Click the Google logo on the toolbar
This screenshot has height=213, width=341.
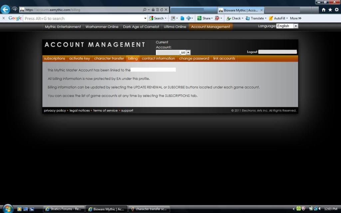(x=15, y=18)
